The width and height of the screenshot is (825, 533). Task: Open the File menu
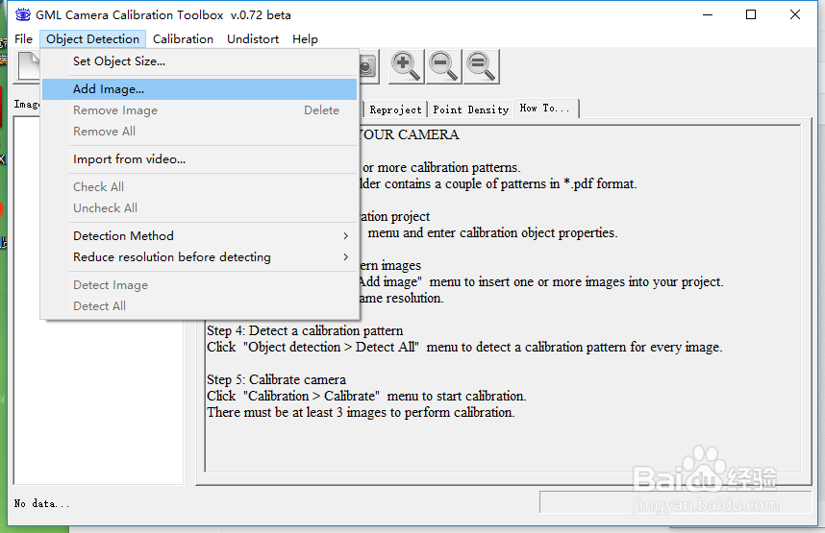point(23,39)
